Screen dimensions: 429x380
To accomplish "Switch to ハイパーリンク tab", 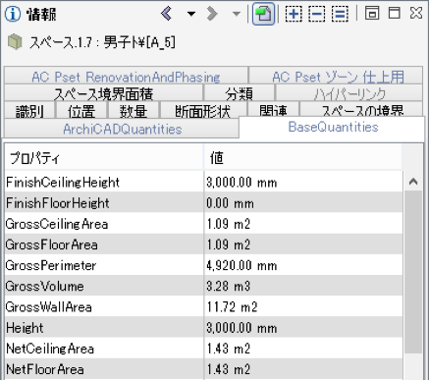I will [x=349, y=93].
